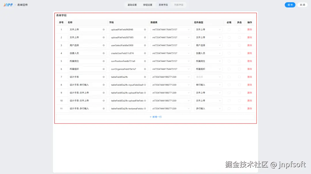Clear the 设计子表-多行输入 name input
The image size is (311, 174).
coord(104,109)
